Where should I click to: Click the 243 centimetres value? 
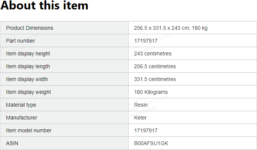tap(153, 54)
